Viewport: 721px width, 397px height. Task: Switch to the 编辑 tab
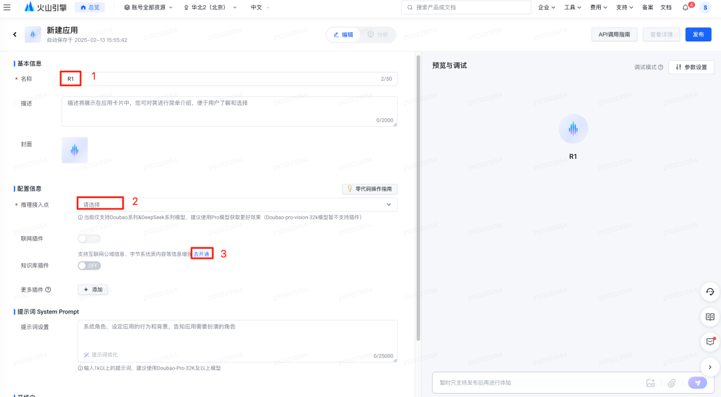[x=344, y=35]
